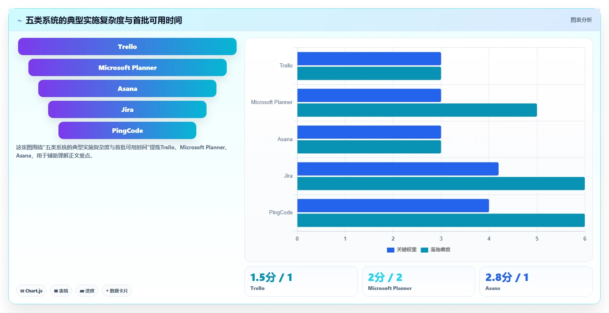609x313 pixels.
Task: Click PingCode's blue 关键权重 chart bar
Action: pyautogui.click(x=393, y=206)
